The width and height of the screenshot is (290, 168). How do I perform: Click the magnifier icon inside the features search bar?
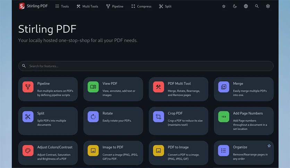click(24, 66)
